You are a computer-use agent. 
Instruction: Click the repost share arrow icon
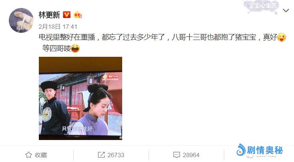point(101,155)
